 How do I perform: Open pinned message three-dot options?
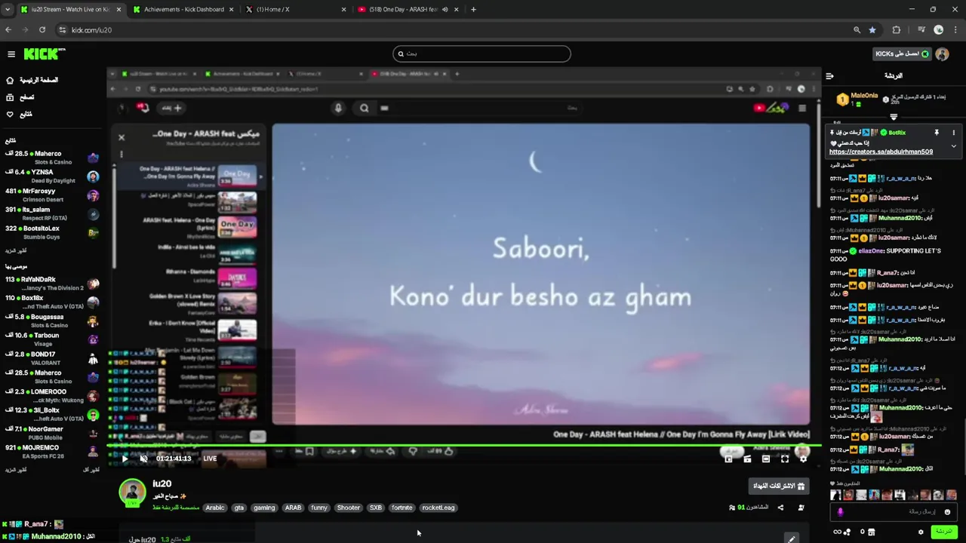click(953, 133)
